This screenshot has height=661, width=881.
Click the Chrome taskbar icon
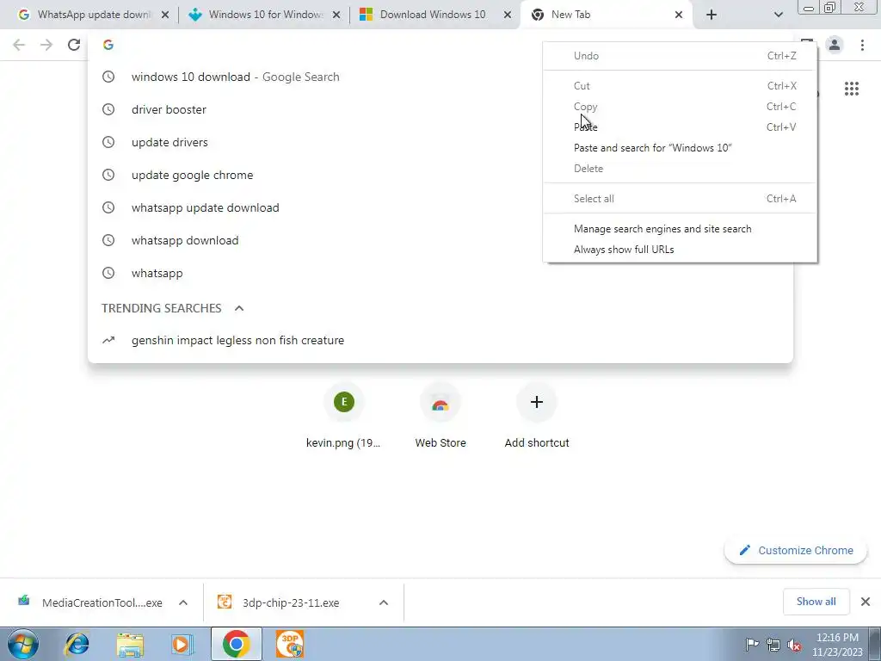pos(236,644)
